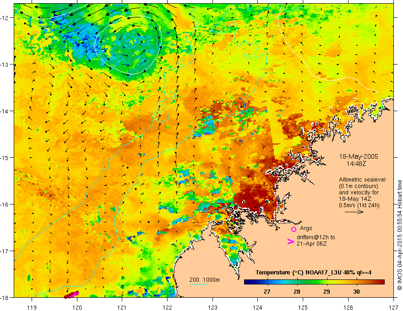This screenshot has width=403, height=311.
Task: Click the "Altimetric sealevel" text
Action: [x=362, y=180]
